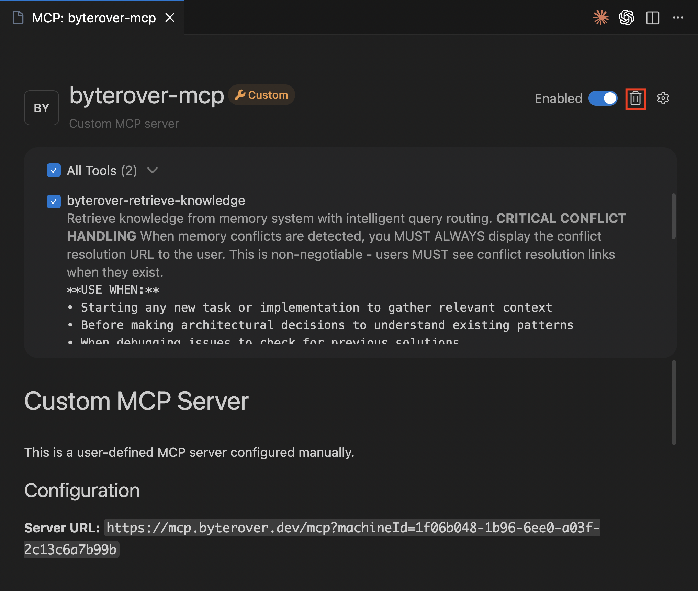The width and height of the screenshot is (698, 591).
Task: Delete the byterover-mcp server via trash icon
Action: point(635,98)
